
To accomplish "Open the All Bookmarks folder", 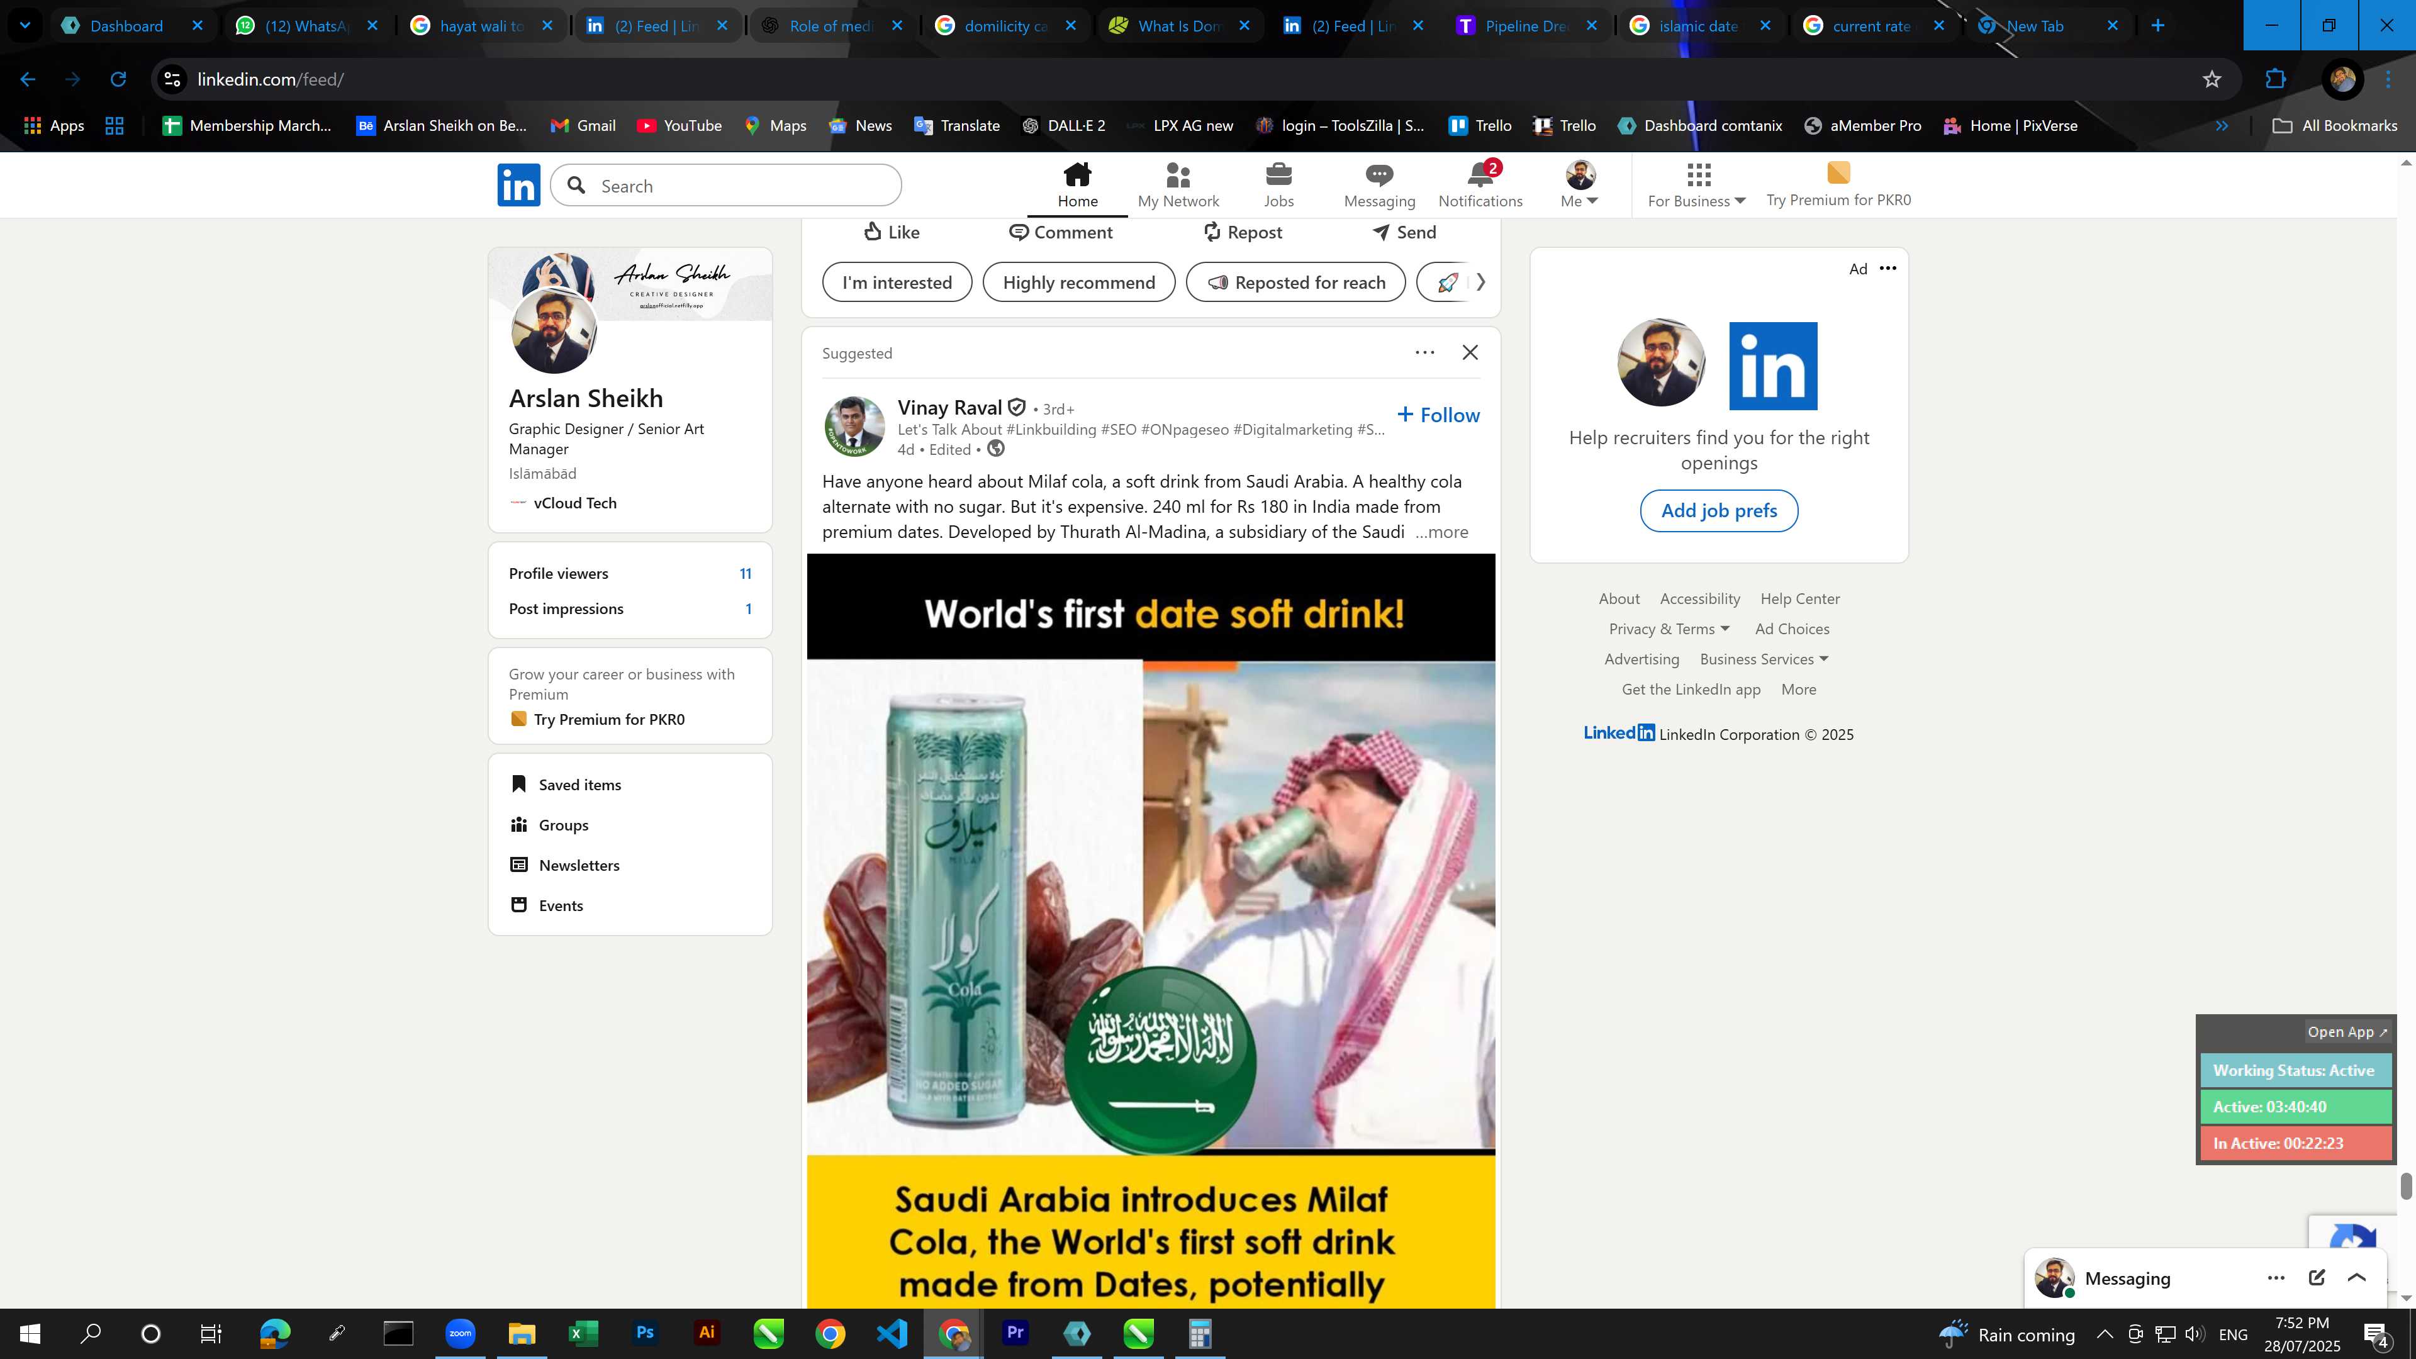I will coord(2334,126).
